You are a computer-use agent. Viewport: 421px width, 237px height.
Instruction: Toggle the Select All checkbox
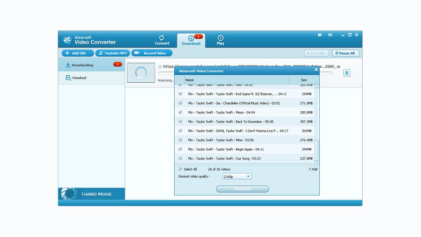180,169
